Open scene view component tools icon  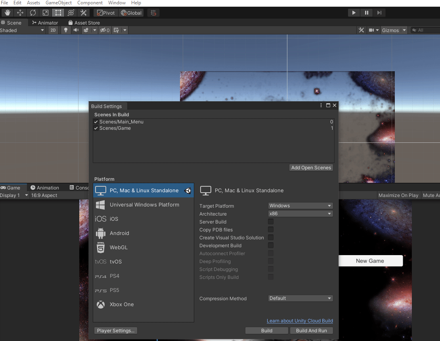361,30
